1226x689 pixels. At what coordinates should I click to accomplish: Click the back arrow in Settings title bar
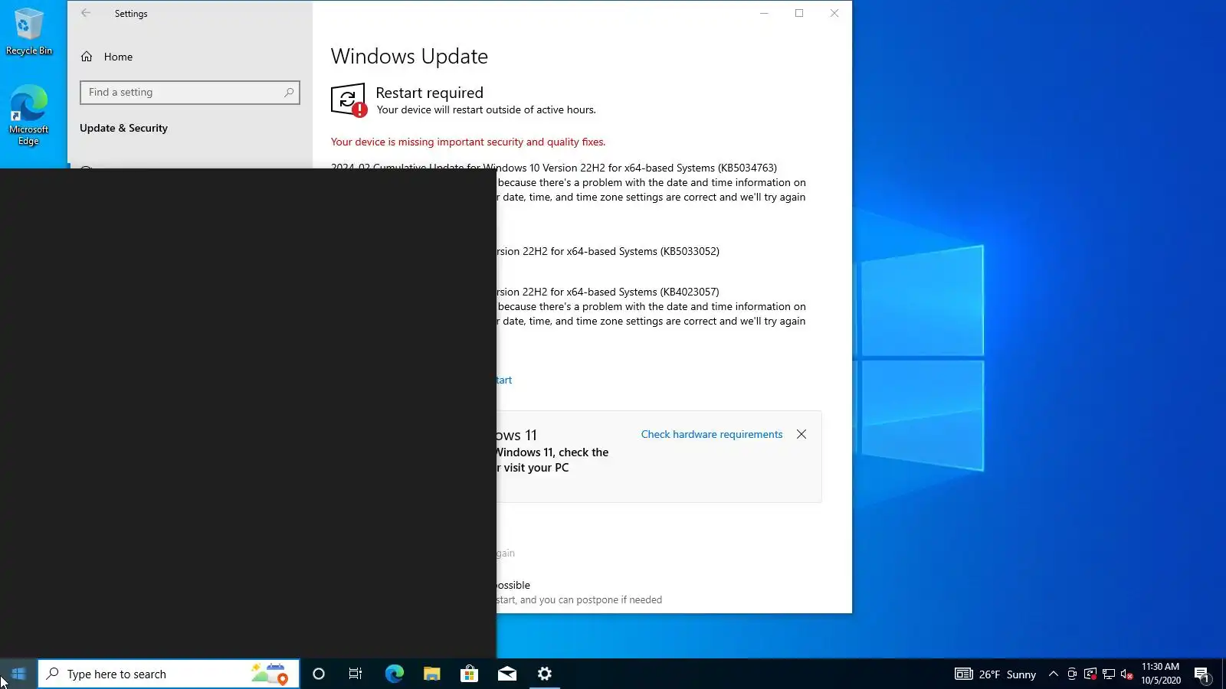[x=86, y=13]
